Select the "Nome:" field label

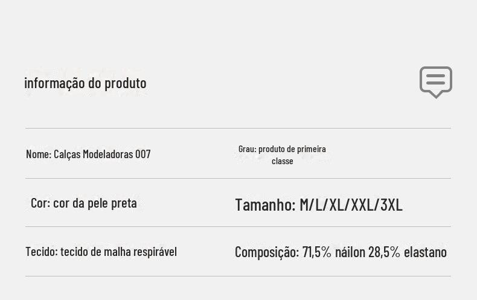tap(39, 155)
